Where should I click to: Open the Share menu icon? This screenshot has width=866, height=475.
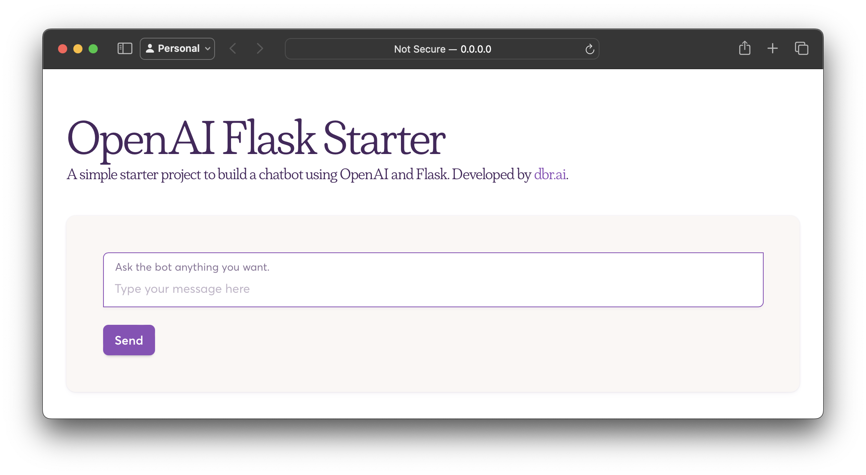[x=745, y=48]
